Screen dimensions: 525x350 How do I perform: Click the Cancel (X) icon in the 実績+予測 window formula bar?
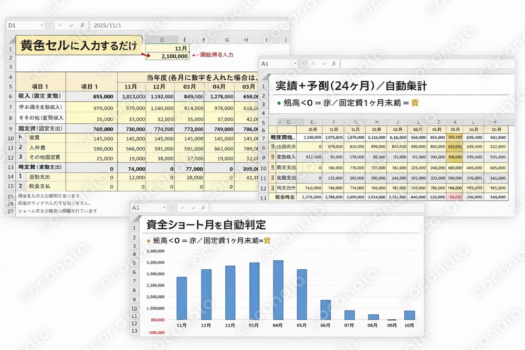[x=313, y=63]
